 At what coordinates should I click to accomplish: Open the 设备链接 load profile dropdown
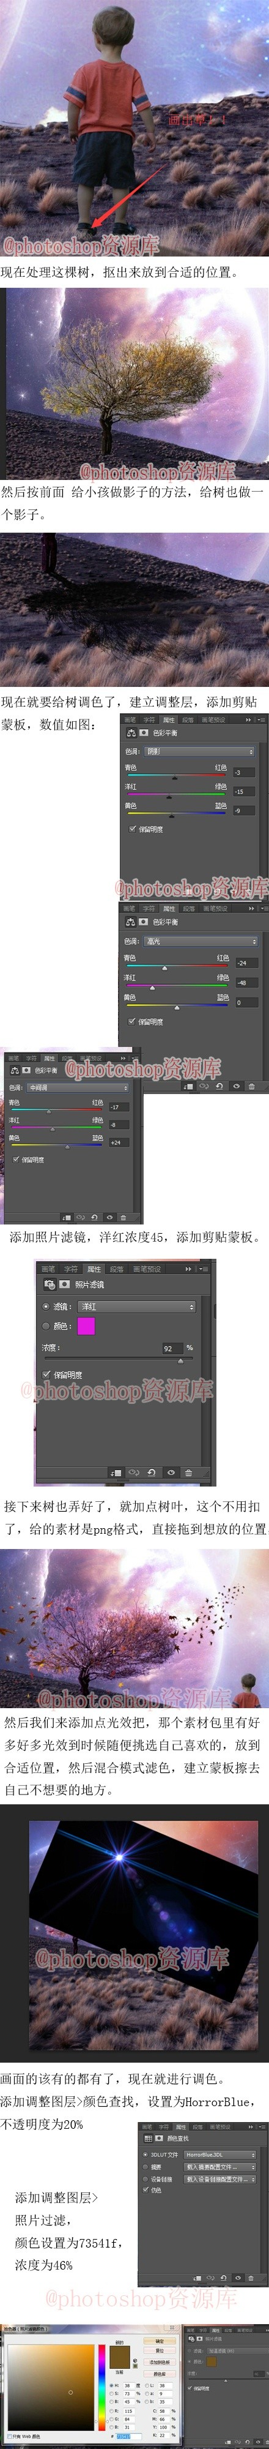[x=221, y=2180]
